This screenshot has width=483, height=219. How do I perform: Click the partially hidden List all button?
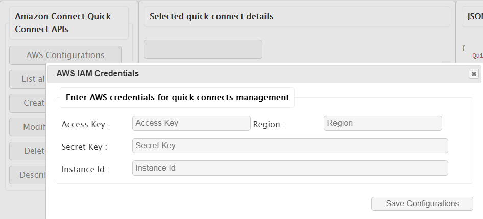(x=28, y=79)
